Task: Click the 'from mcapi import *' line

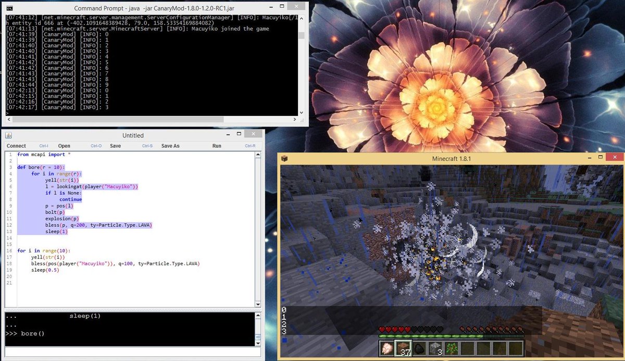Action: tap(44, 154)
